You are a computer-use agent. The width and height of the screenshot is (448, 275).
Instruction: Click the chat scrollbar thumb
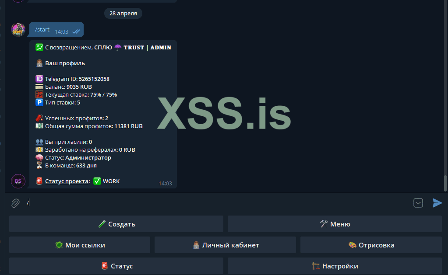tap(445, 184)
